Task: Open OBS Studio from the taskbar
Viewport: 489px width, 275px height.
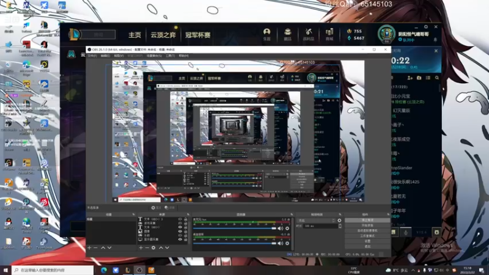Action: coord(139,270)
